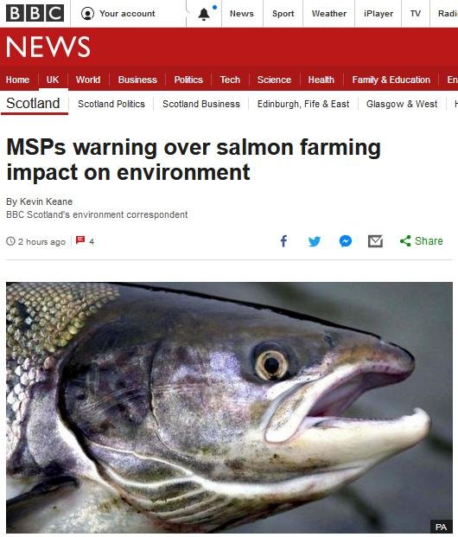The image size is (458, 537).
Task: Click the BBC logo
Action: pyautogui.click(x=35, y=13)
